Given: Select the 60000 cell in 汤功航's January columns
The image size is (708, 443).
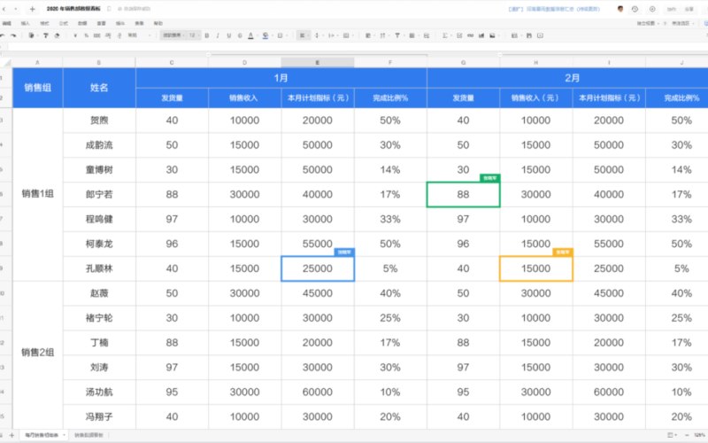Looking at the screenshot, I should pos(318,392).
